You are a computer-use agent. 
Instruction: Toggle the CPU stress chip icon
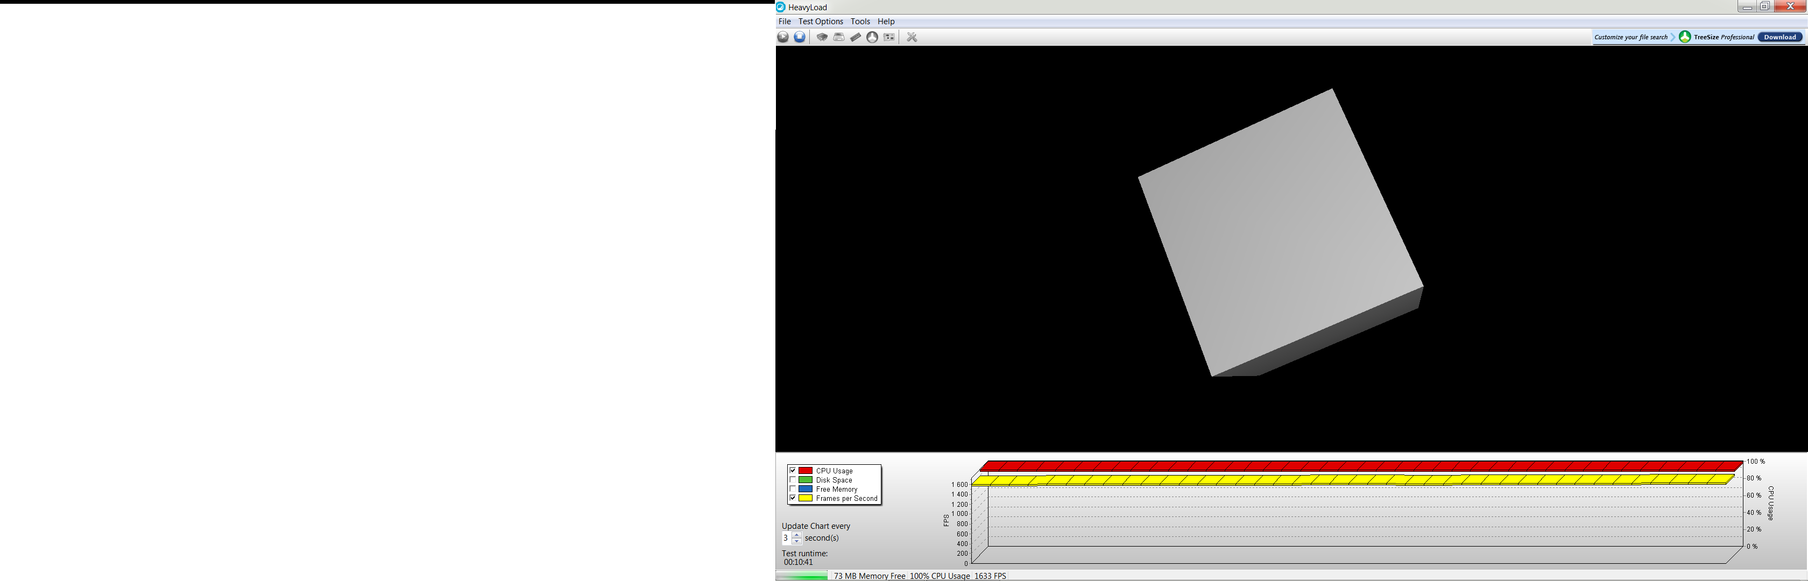(x=822, y=37)
